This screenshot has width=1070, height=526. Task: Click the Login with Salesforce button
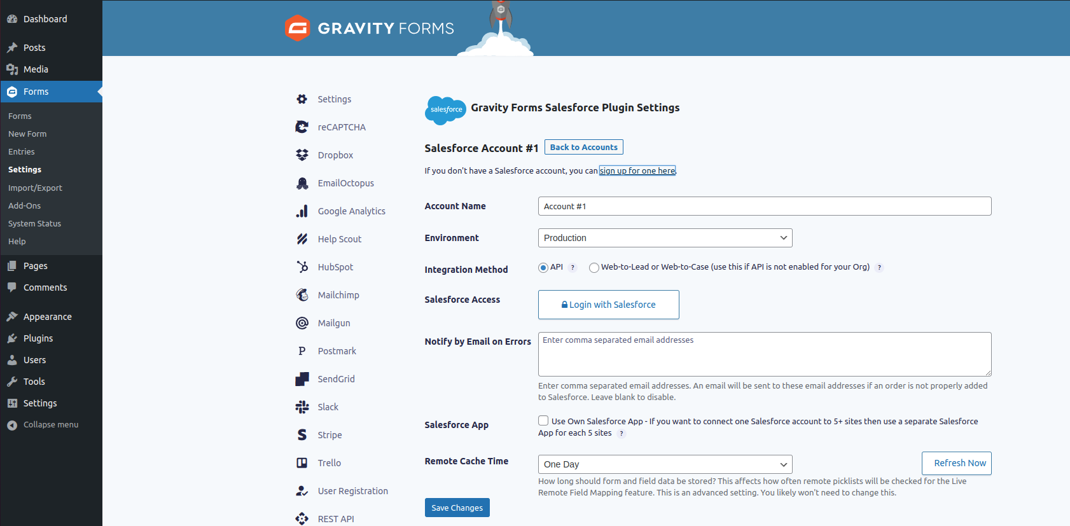pos(608,305)
